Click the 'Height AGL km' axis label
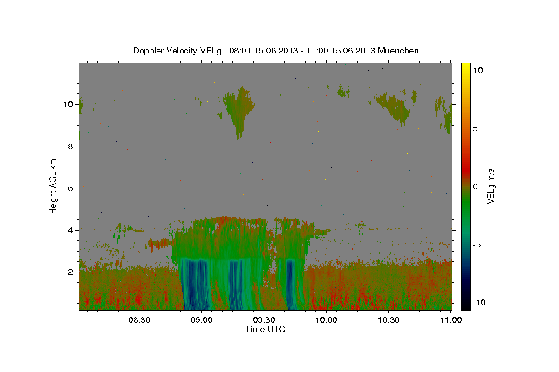 pyautogui.click(x=54, y=186)
